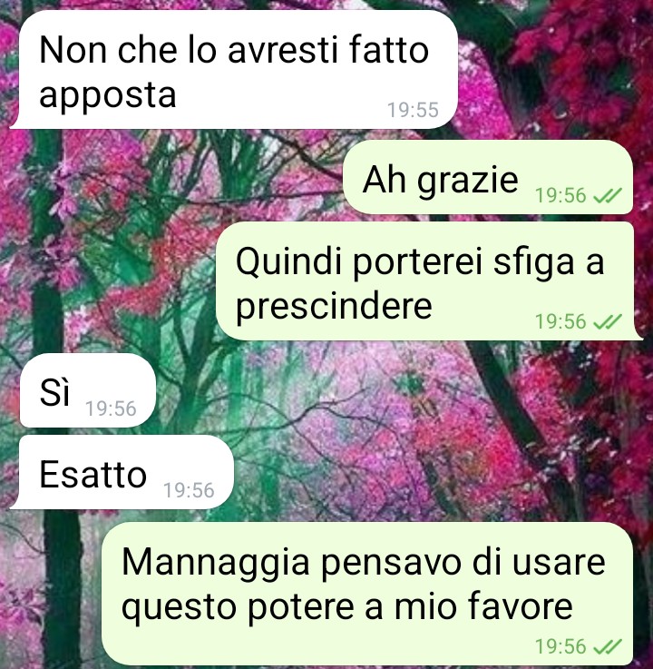
Task: Tap double checkmarks on "Quindi porterei sfiga" message
Action: 608,321
